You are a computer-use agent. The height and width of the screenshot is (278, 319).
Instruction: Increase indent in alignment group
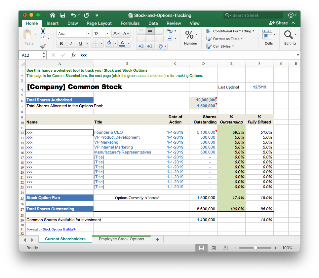click(150, 46)
